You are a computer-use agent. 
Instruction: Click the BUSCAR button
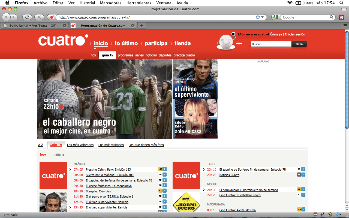point(299,44)
